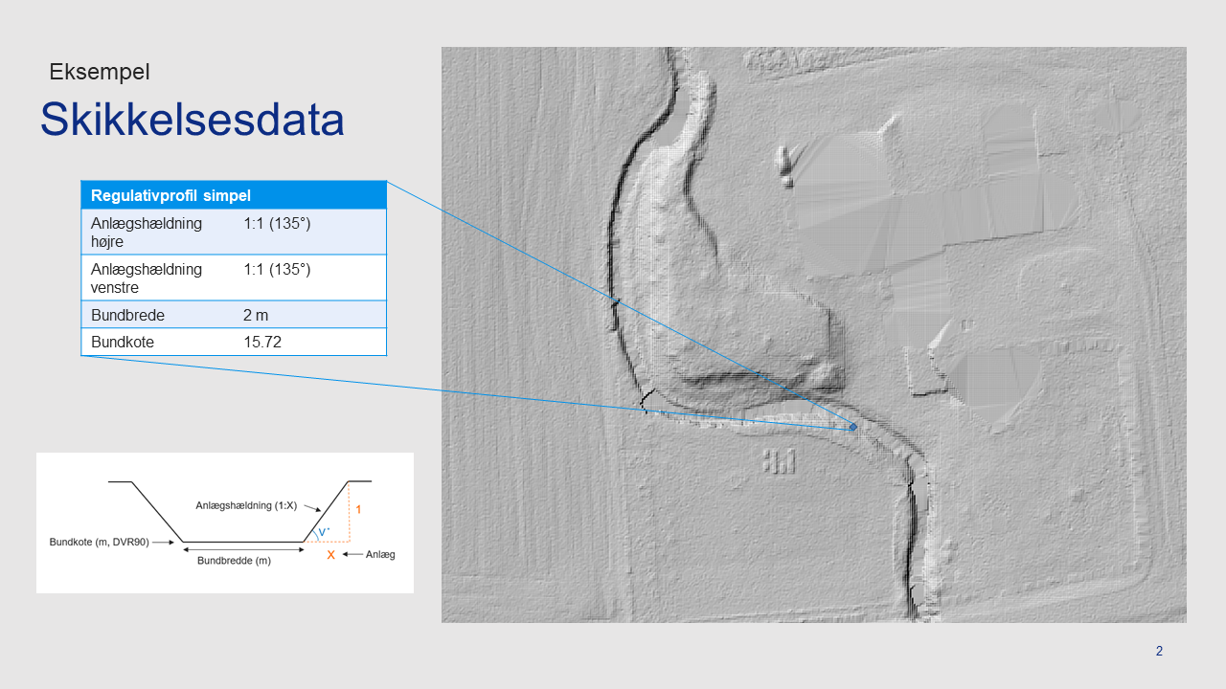Click the 'Bundkote' row label
This screenshot has width=1226, height=689.
123,342
